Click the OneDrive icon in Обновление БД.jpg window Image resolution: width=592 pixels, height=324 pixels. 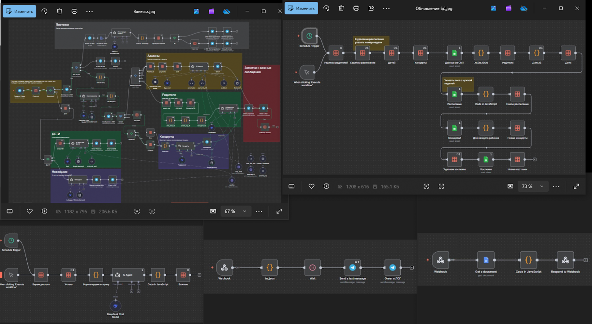point(524,8)
